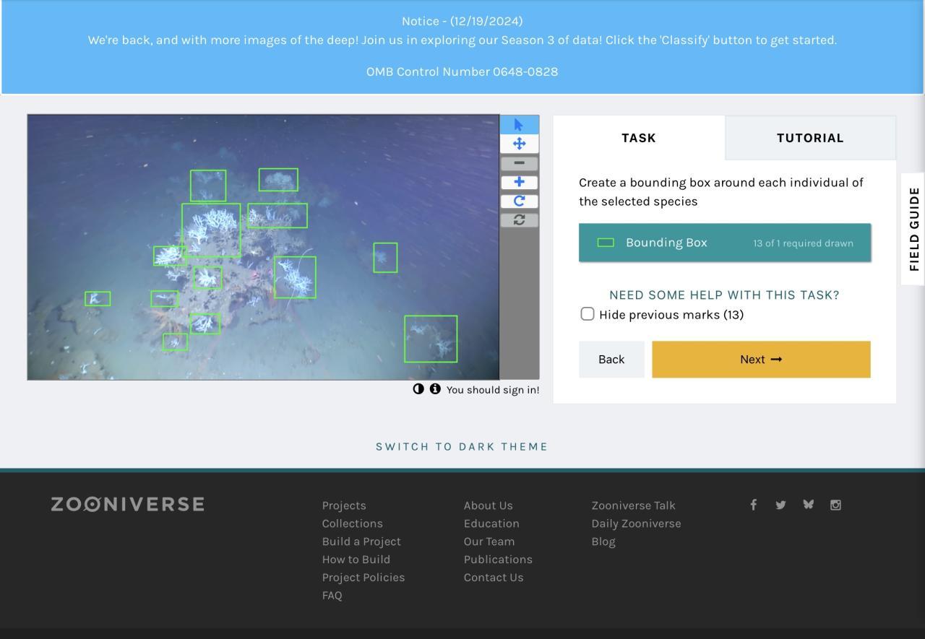Open Daily Zooniverse link
925x639 pixels.
pyautogui.click(x=637, y=523)
